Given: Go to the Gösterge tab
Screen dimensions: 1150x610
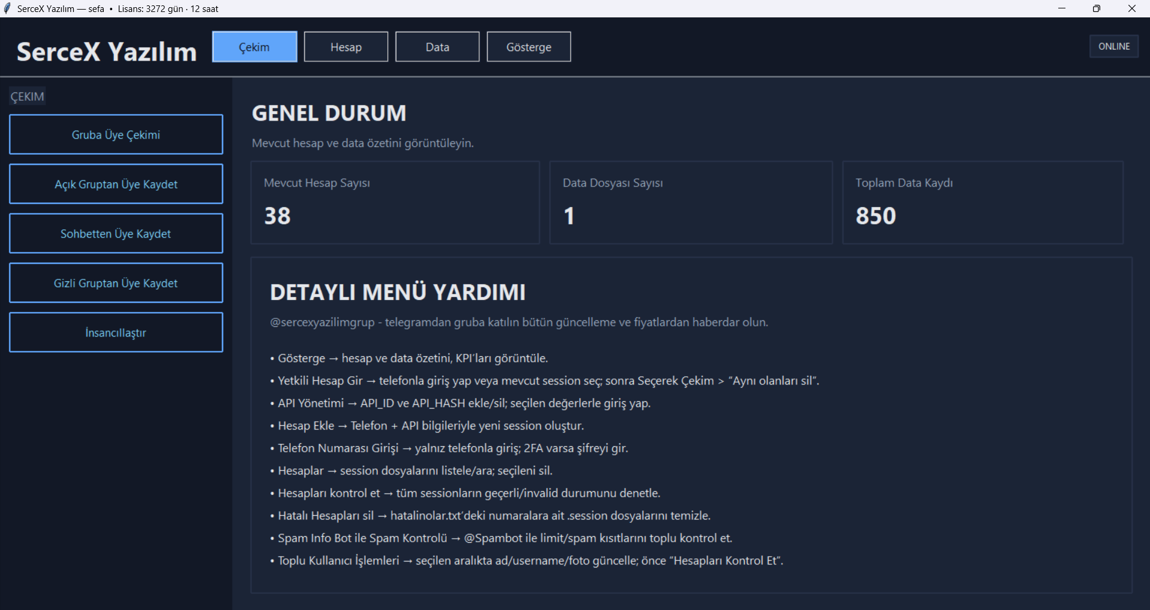Looking at the screenshot, I should point(528,47).
